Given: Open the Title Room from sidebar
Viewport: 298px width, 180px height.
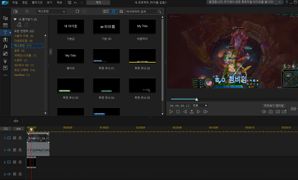Looking at the screenshot, I should 5,32.
